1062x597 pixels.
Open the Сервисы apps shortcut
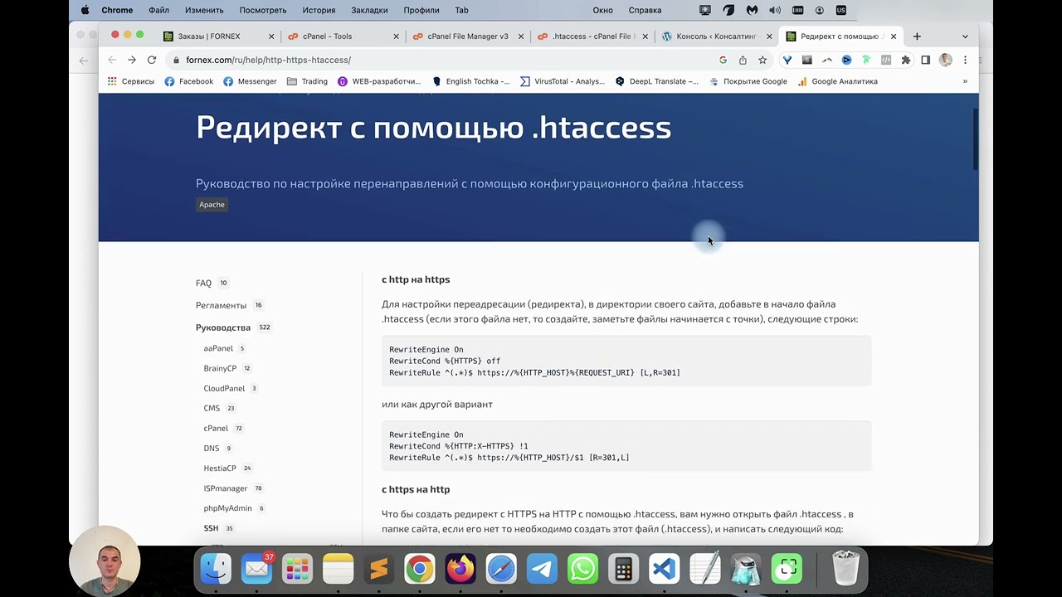click(x=131, y=81)
